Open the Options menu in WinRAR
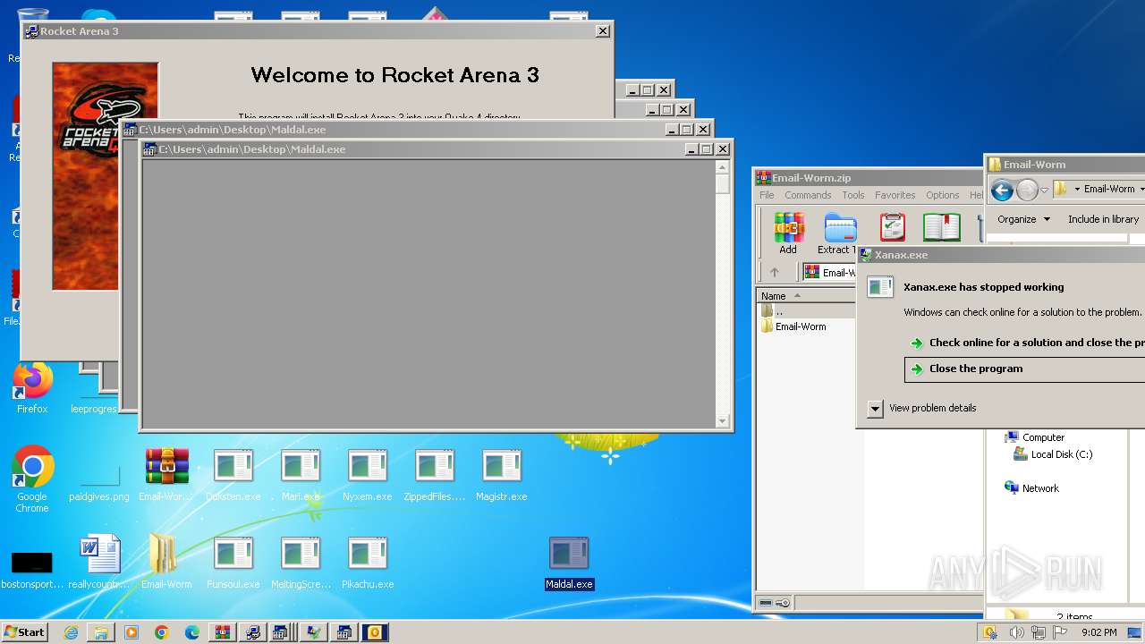1145x644 pixels. click(942, 195)
